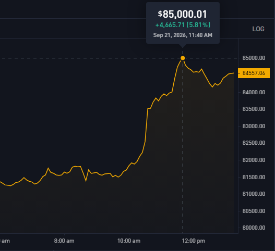The width and height of the screenshot is (275, 251).
Task: Click the 81500.00 y-axis label
Action: point(254,177)
